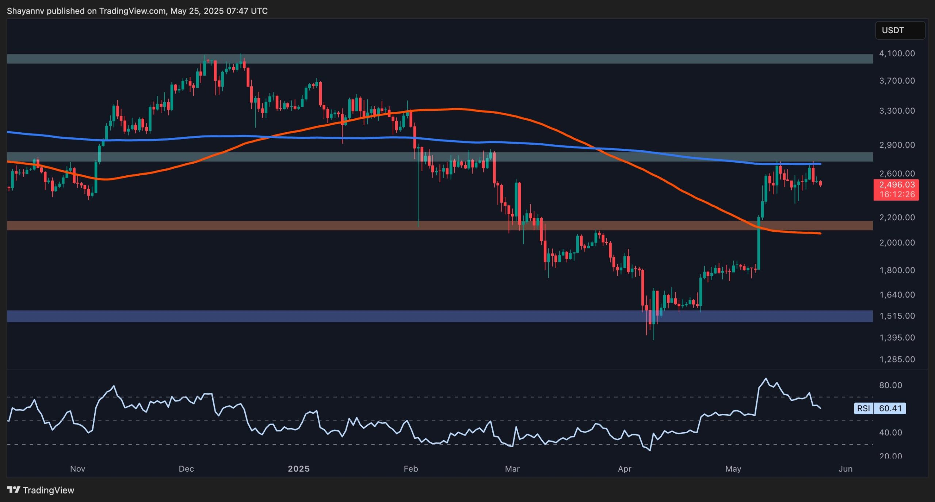
Task: Click the RSI indicator label
Action: coord(863,408)
